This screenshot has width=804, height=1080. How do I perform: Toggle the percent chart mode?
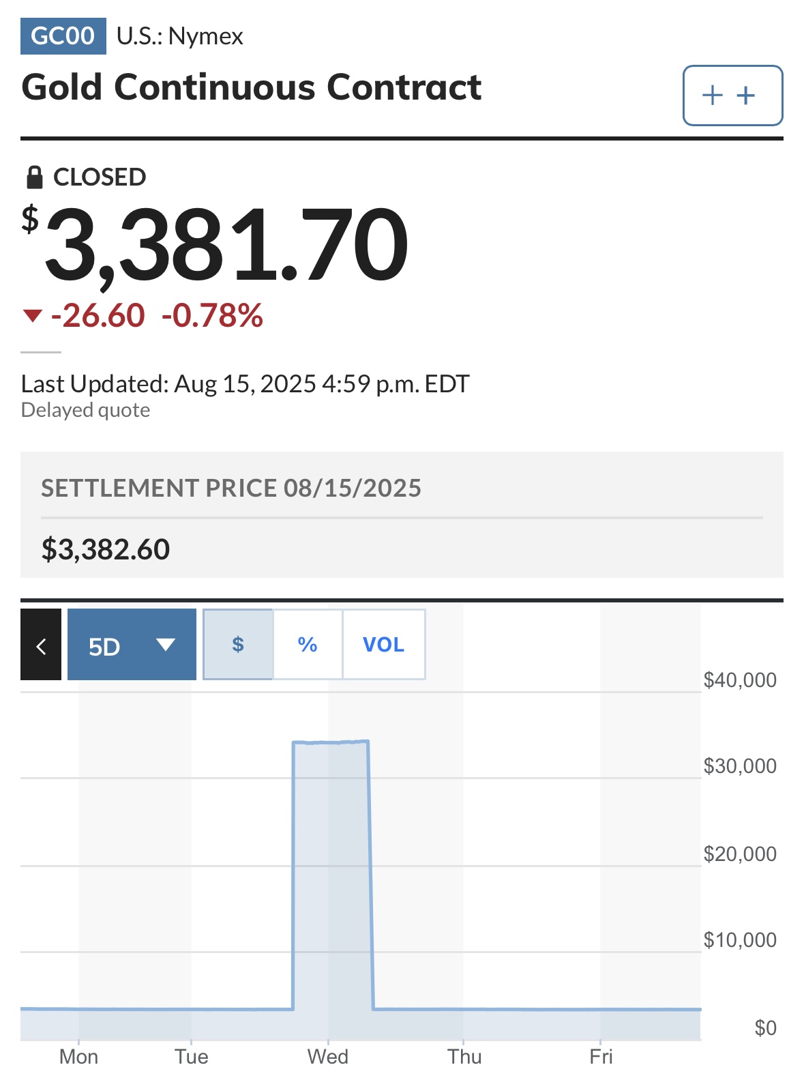coord(308,644)
